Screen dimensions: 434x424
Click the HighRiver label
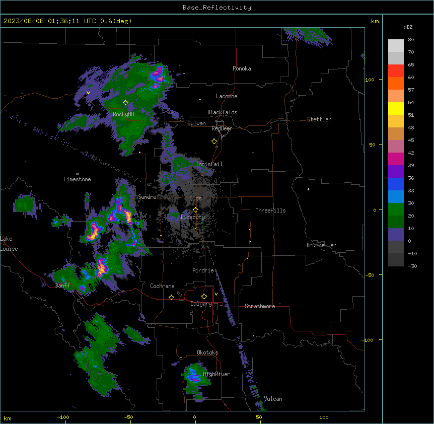click(216, 374)
